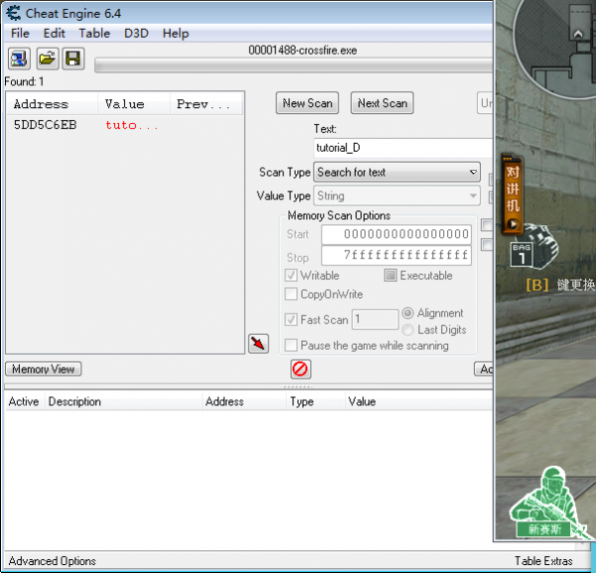This screenshot has height=573, width=596.
Task: Click the red arrow add-to-address-list icon
Action: 258,344
